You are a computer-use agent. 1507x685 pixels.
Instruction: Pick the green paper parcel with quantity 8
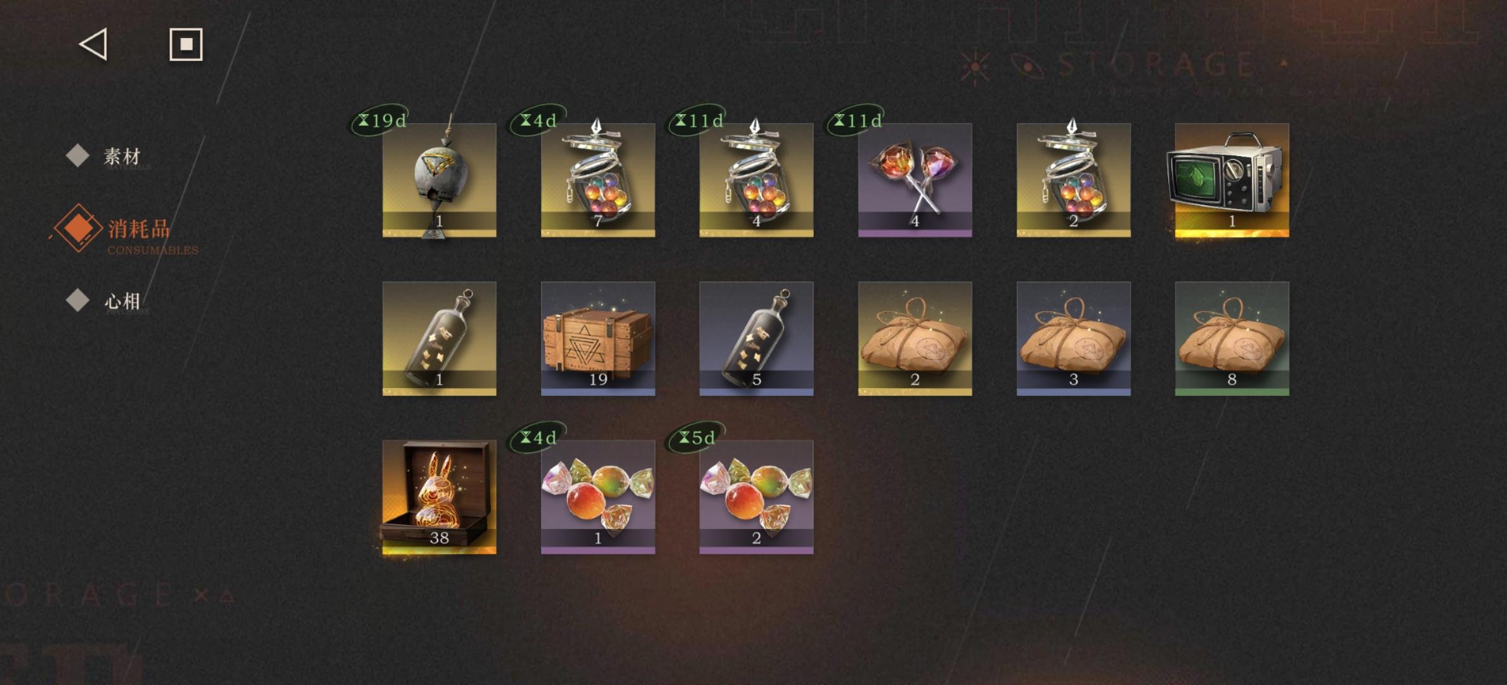tap(1232, 339)
